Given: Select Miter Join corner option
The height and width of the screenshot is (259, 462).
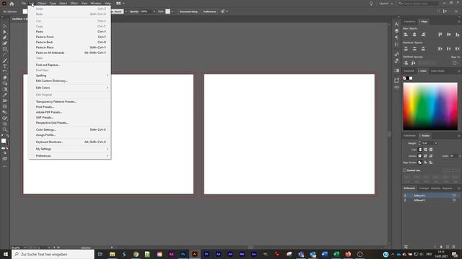Looking at the screenshot, I should (x=420, y=156).
